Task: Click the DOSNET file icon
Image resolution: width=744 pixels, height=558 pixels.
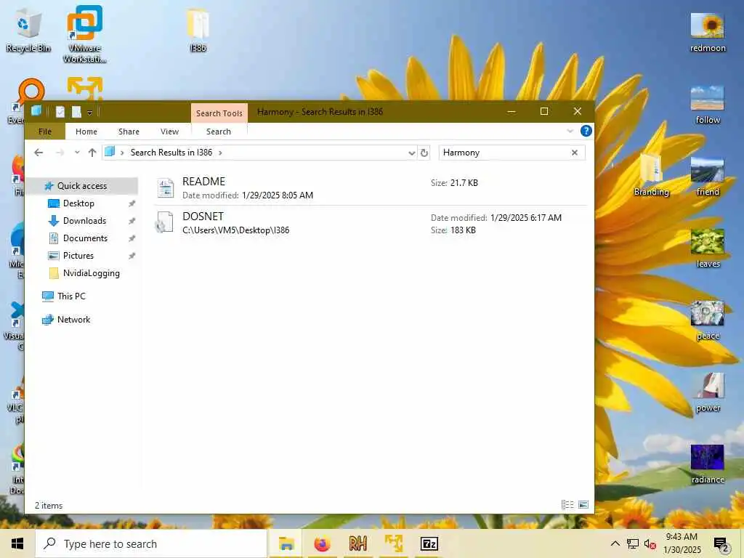Action: [x=165, y=223]
